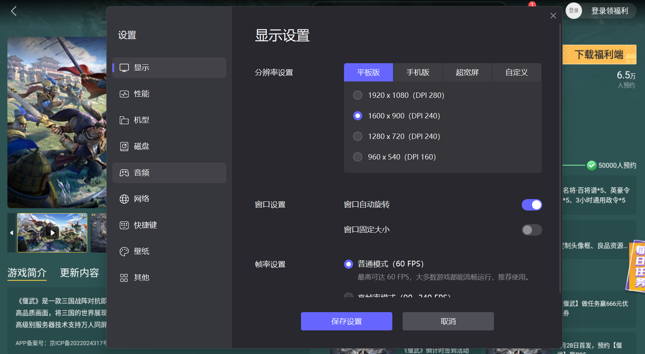The height and width of the screenshot is (354, 645).
Task: Switch to the 自定义 resolution tab
Action: point(517,72)
